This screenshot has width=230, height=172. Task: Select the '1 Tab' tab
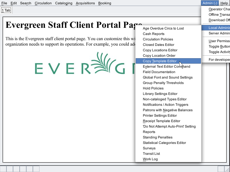click(x=6, y=10)
